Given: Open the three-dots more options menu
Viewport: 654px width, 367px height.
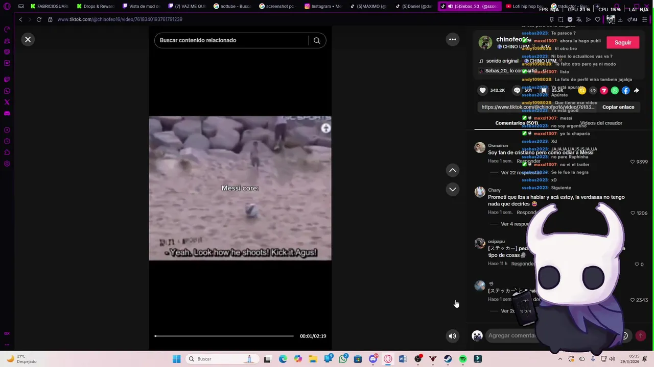Looking at the screenshot, I should click(453, 39).
